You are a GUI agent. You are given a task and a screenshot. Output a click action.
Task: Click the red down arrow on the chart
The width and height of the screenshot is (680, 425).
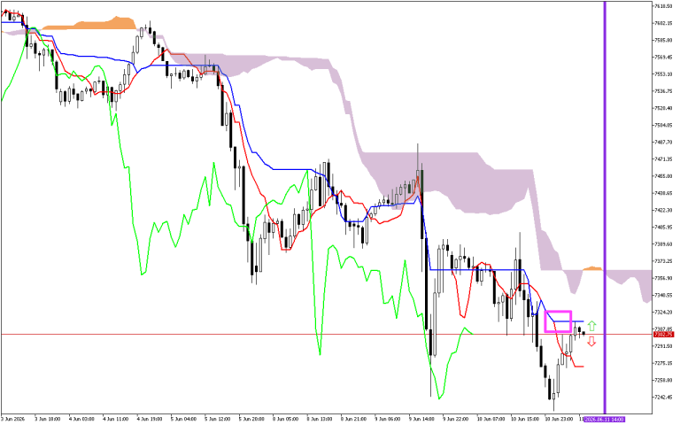(591, 342)
